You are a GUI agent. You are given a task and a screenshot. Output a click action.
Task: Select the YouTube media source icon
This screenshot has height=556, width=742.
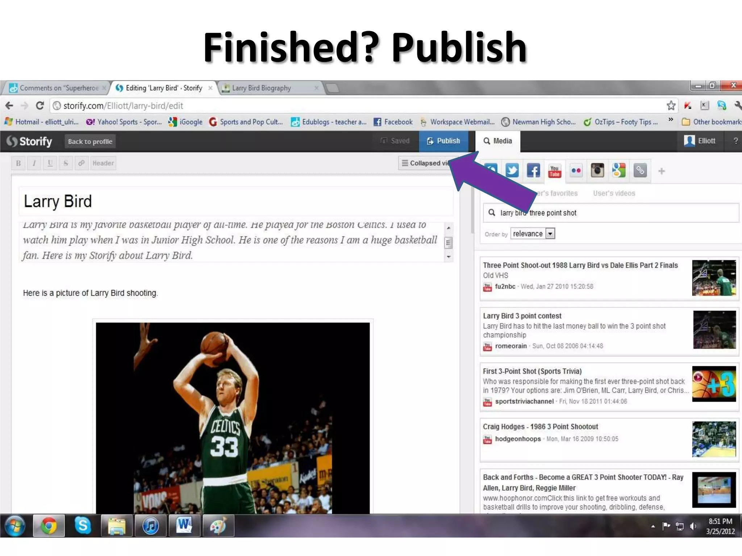(554, 170)
